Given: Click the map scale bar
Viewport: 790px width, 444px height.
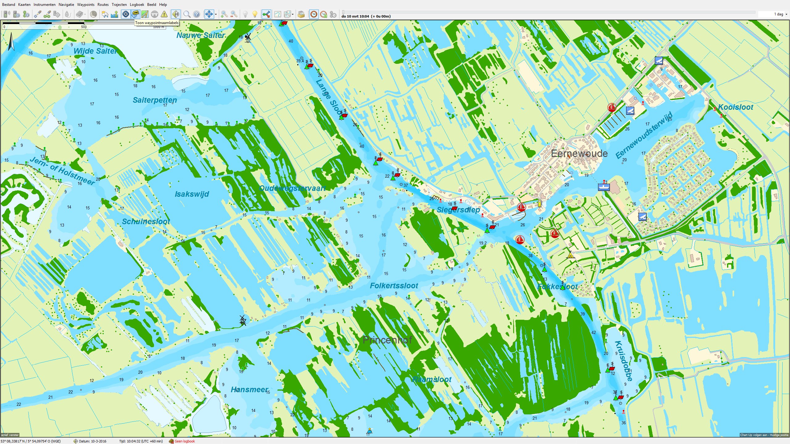Looking at the screenshot, I should tap(84, 25).
